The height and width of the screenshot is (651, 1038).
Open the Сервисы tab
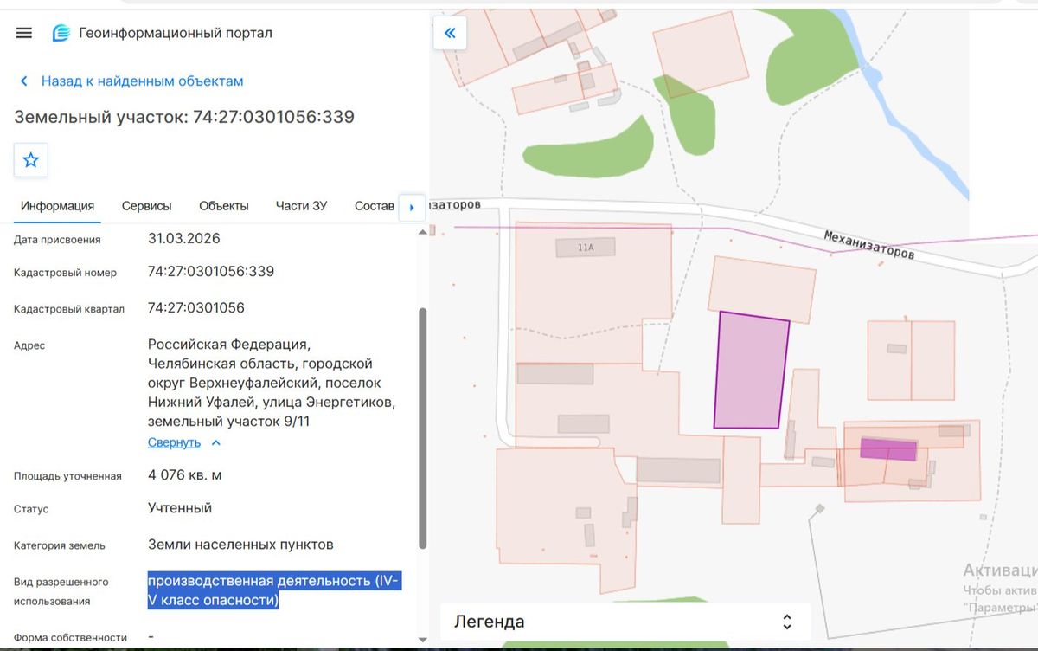point(146,206)
